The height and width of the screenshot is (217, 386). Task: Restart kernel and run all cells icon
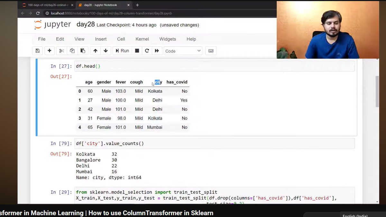click(157, 51)
